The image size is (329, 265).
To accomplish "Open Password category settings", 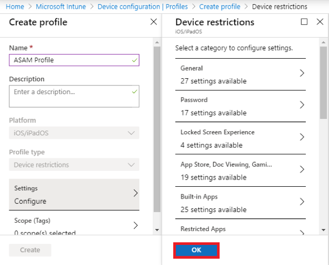I will (x=241, y=106).
